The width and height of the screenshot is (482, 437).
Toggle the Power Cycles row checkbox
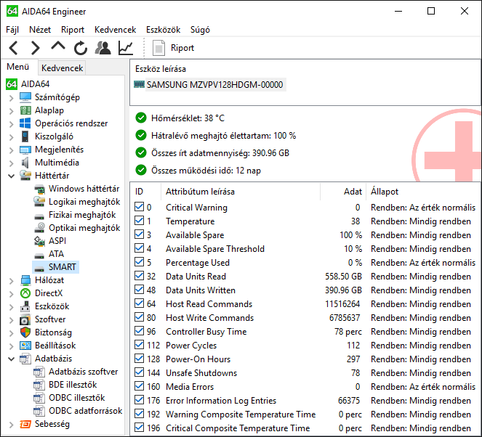tap(140, 346)
